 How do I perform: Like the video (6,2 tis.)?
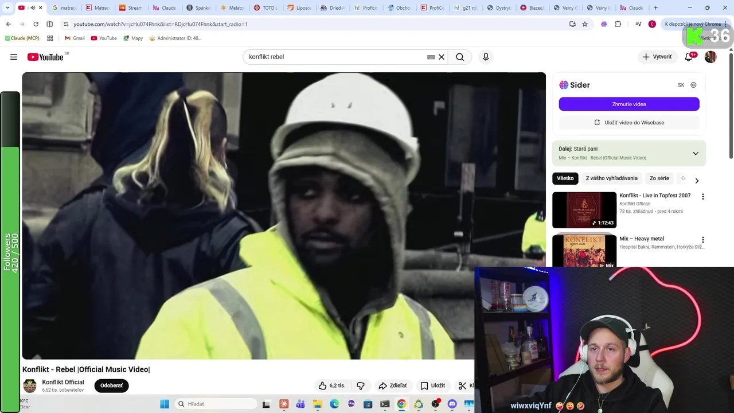coord(332,385)
